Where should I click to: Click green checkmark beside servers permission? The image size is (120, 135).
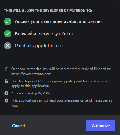tap(8, 34)
